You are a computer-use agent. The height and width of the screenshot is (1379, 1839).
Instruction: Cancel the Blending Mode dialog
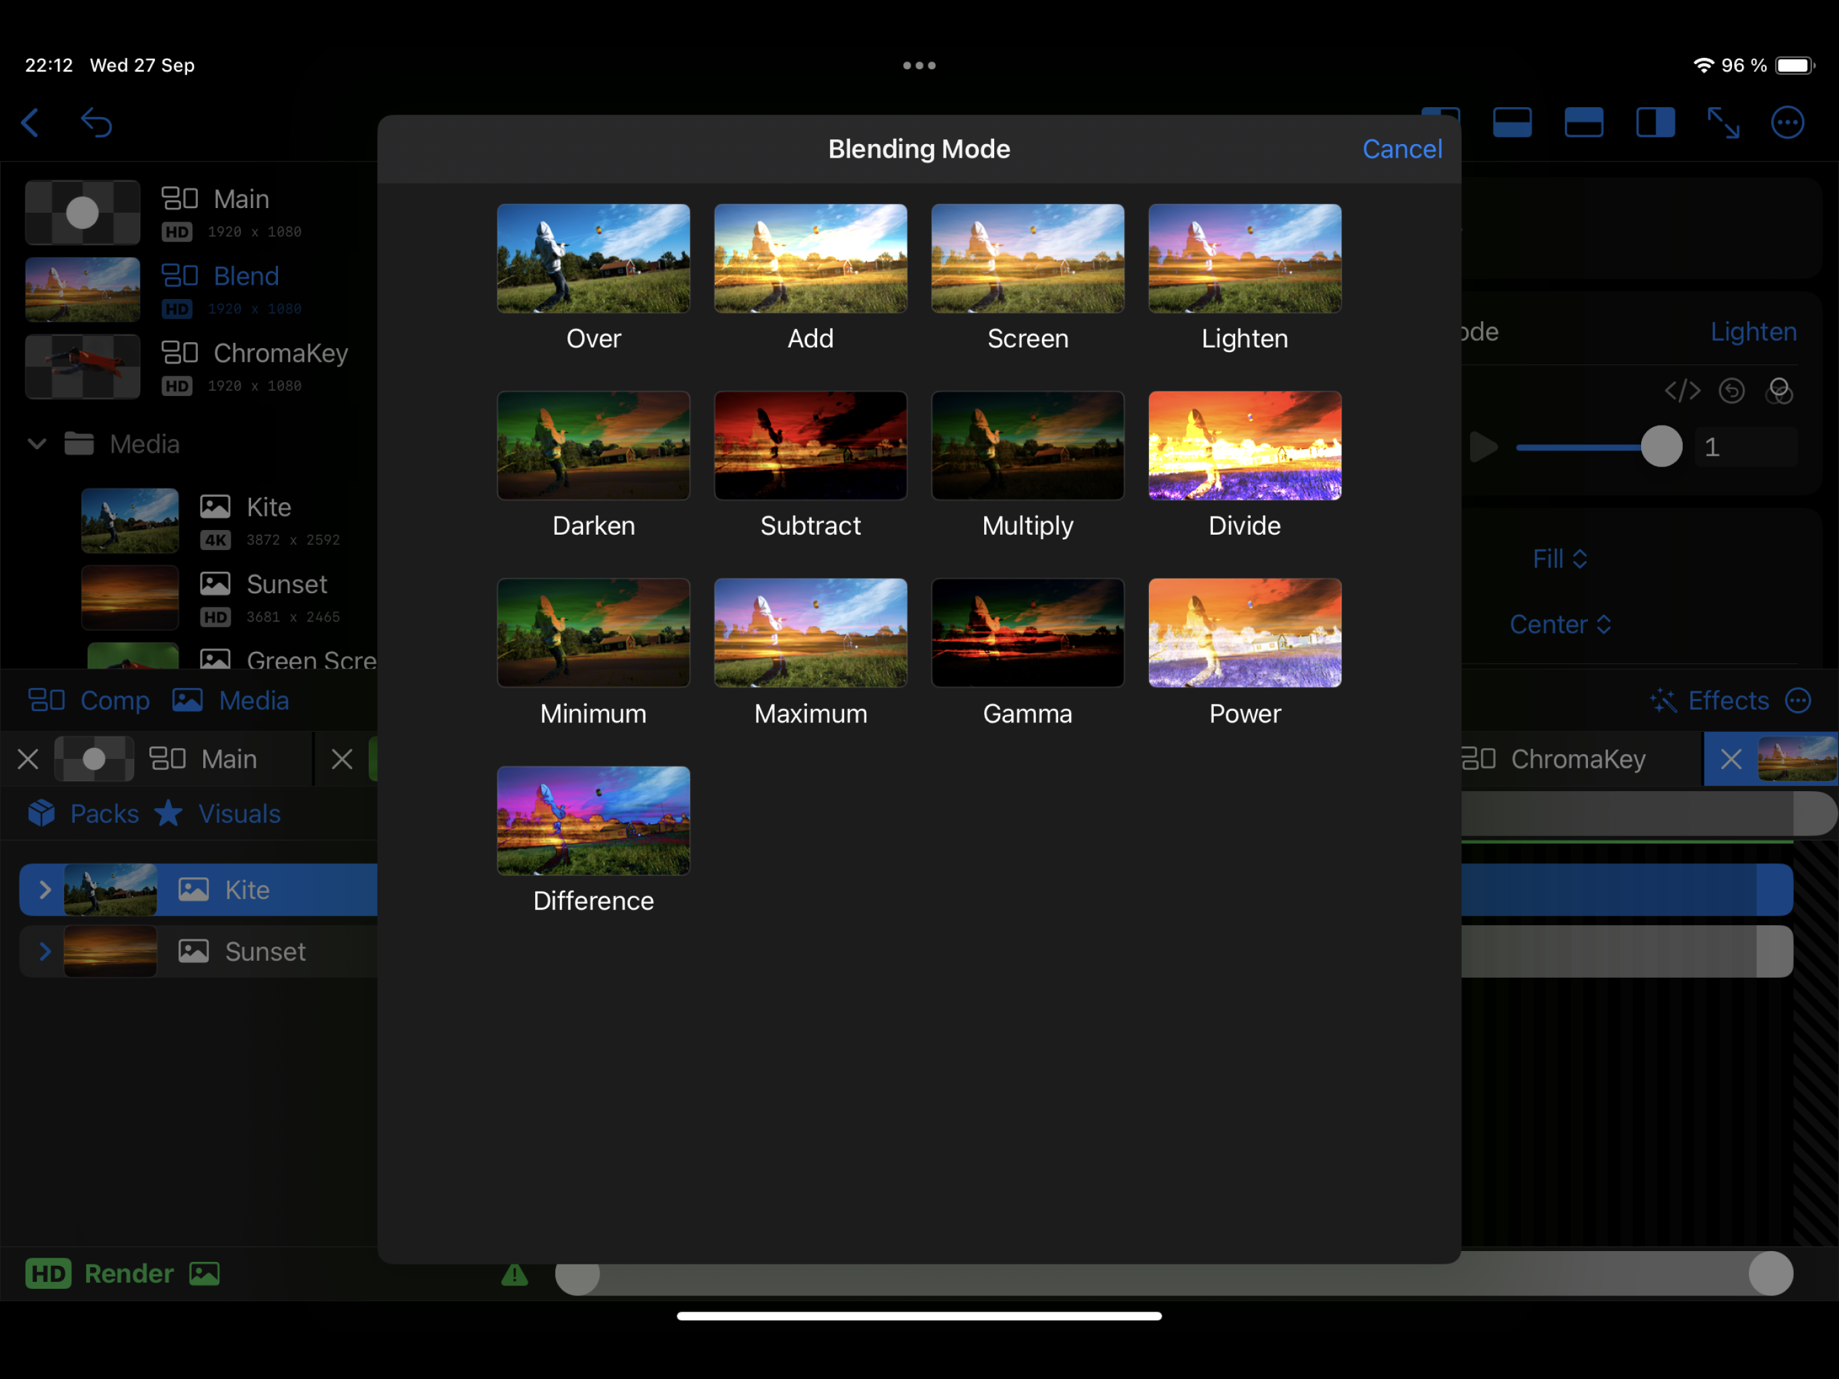pyautogui.click(x=1401, y=149)
